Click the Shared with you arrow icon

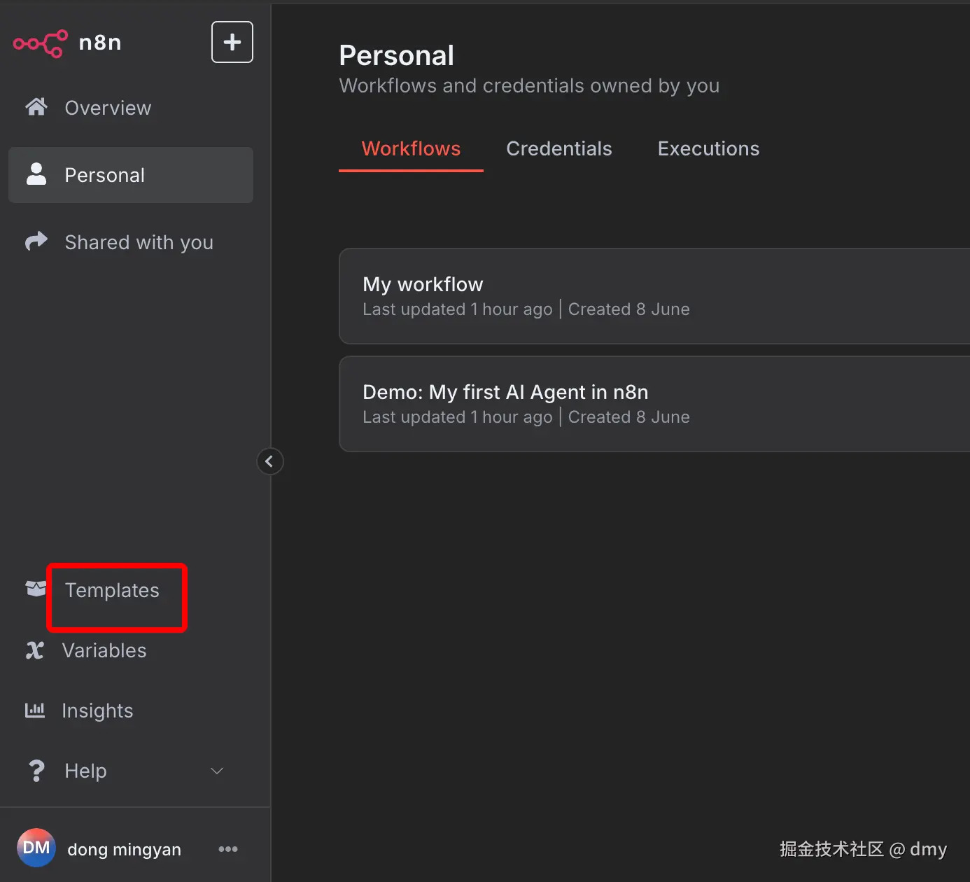point(36,241)
